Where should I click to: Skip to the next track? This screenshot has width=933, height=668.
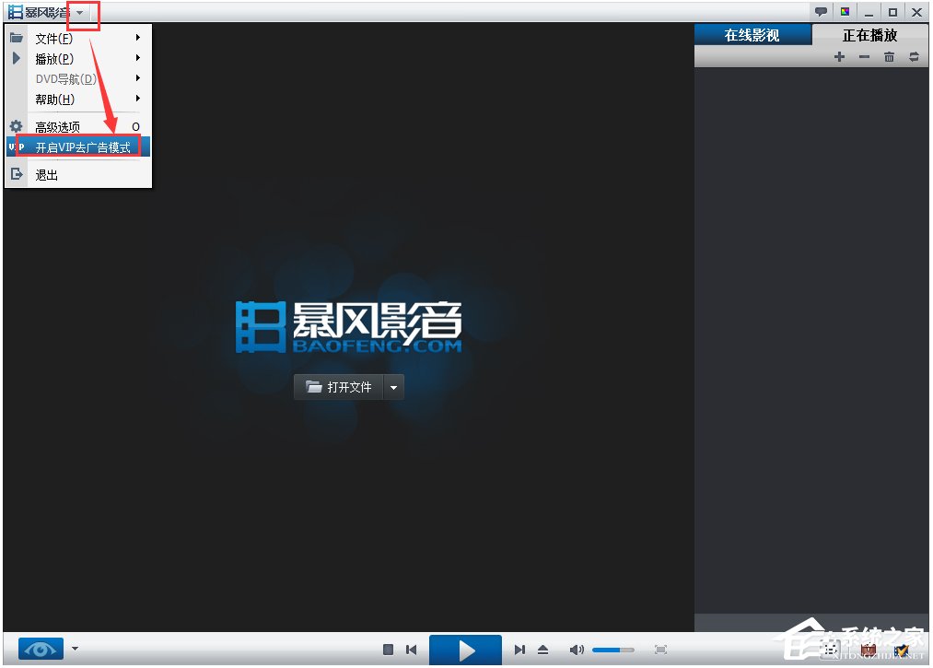519,650
